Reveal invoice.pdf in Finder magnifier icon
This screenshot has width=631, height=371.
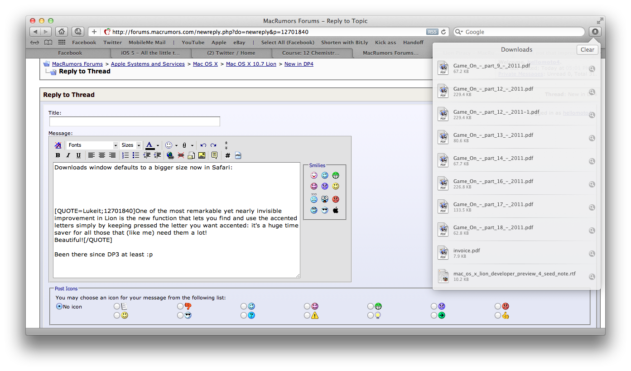click(592, 254)
